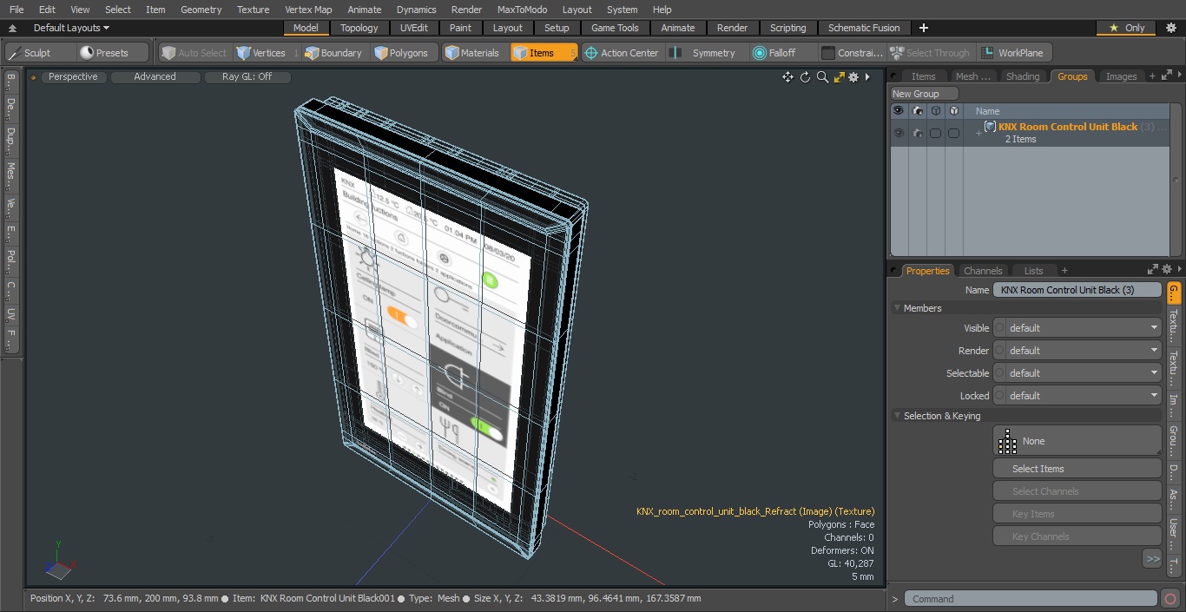Click the camera column header in Groups list

tap(917, 111)
